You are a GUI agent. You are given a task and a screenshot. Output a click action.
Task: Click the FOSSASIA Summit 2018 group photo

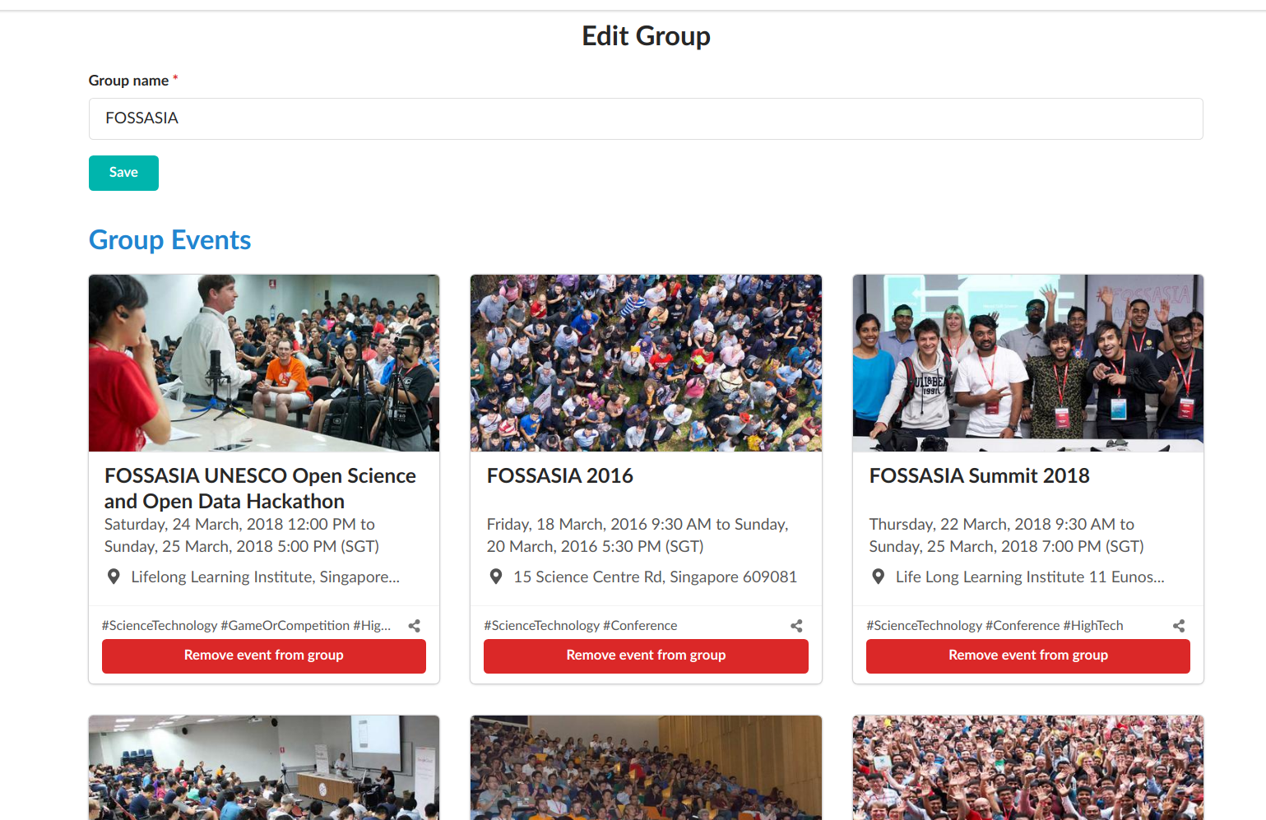1028,363
